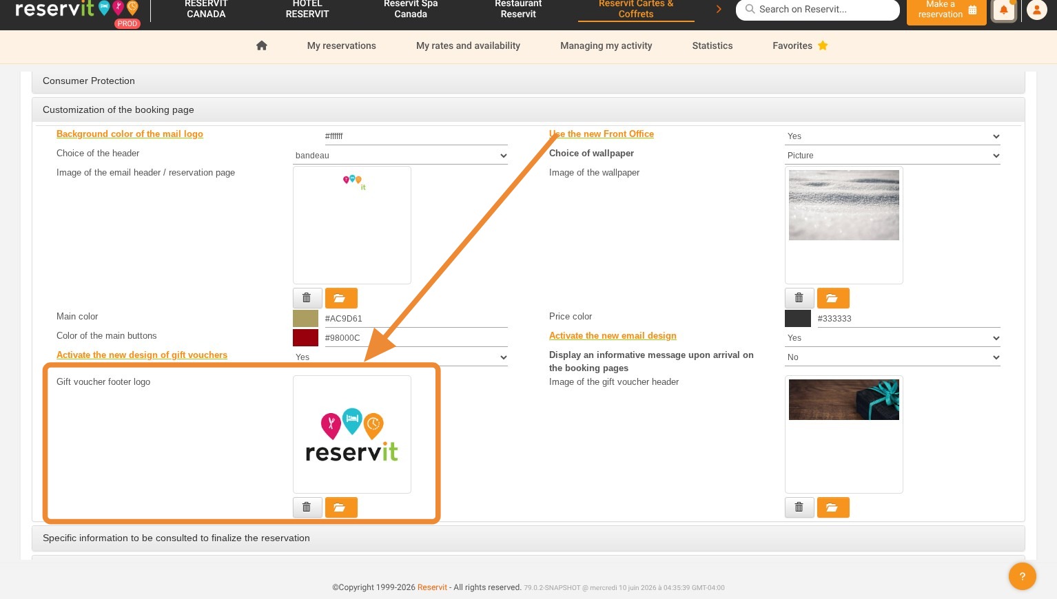Screen dimensions: 1057x599
Task: Click the Main color swatch
Action: (305, 318)
